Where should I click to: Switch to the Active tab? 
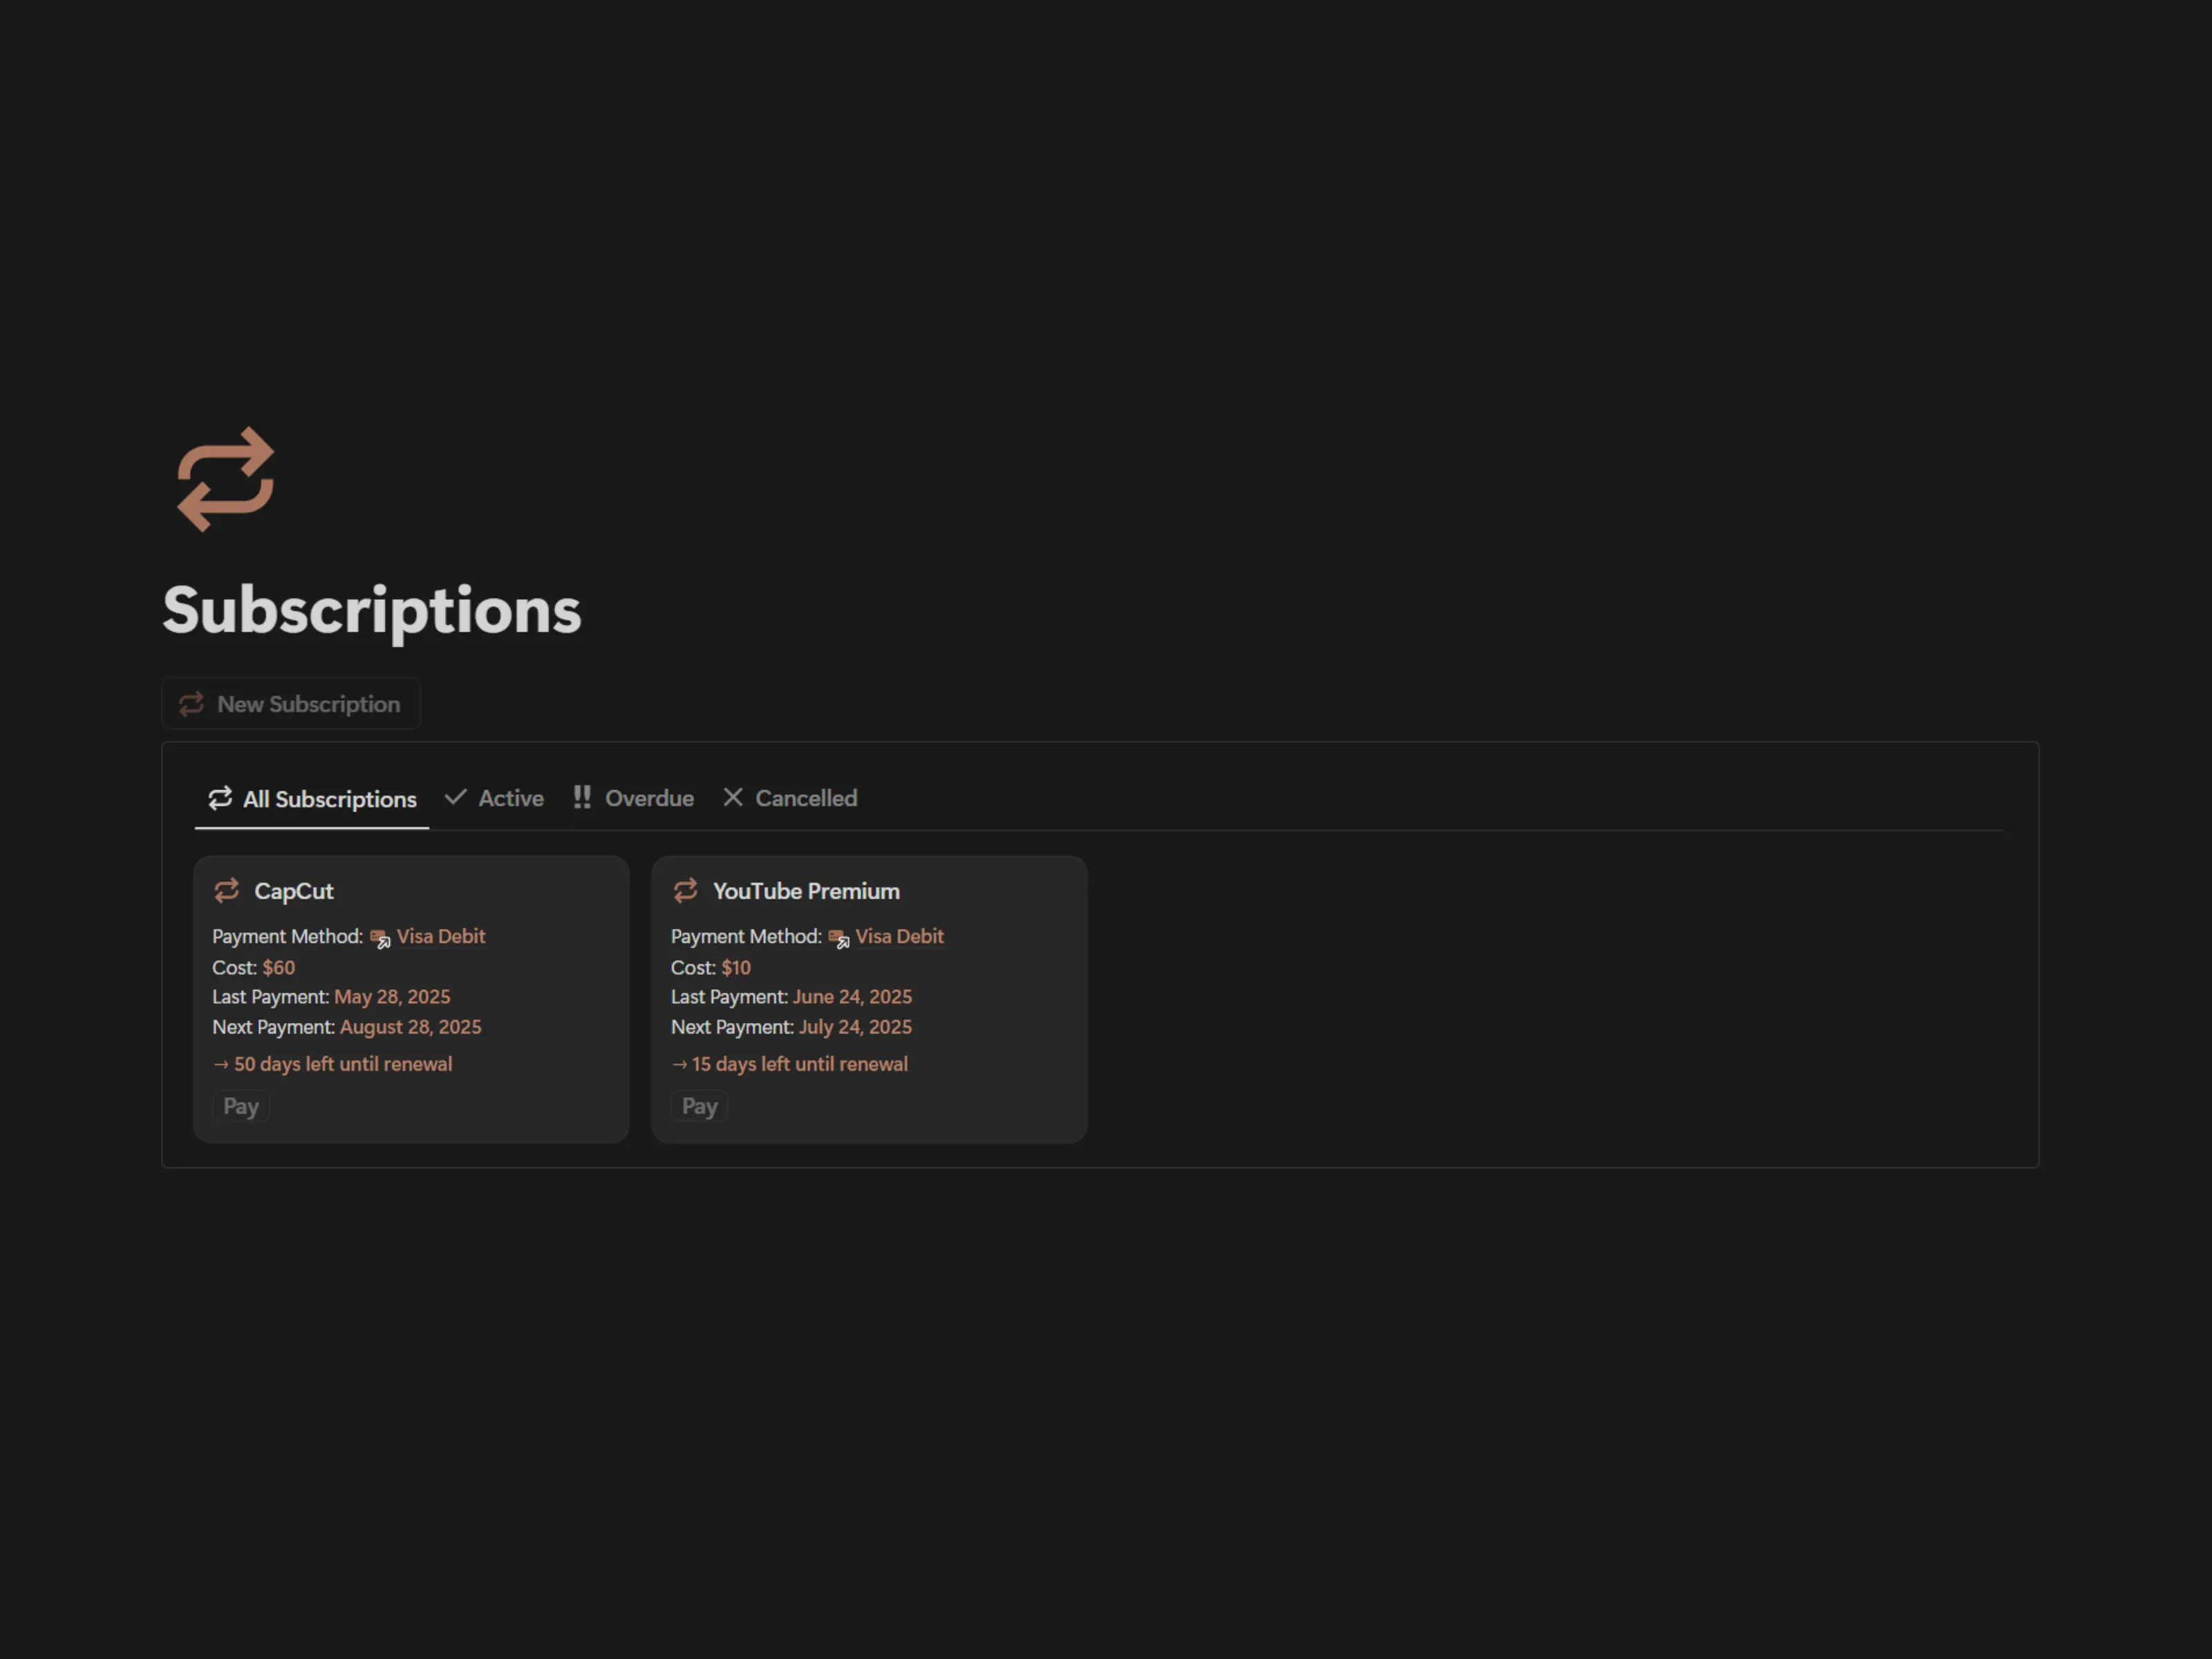tap(510, 798)
